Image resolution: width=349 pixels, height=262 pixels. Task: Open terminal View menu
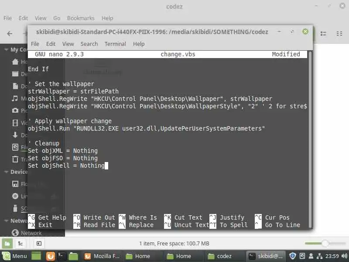coord(68,44)
